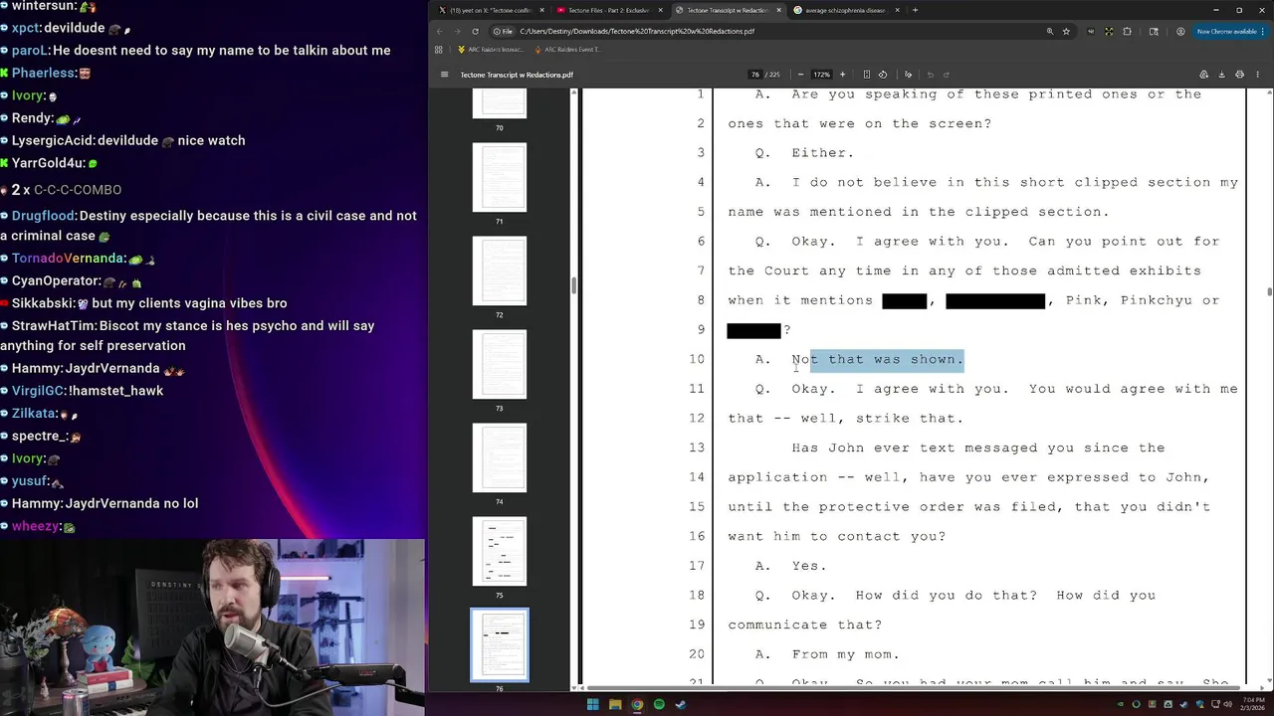This screenshot has height=716, width=1274.
Task: Select page 70 thumbnail
Action: pyautogui.click(x=500, y=103)
